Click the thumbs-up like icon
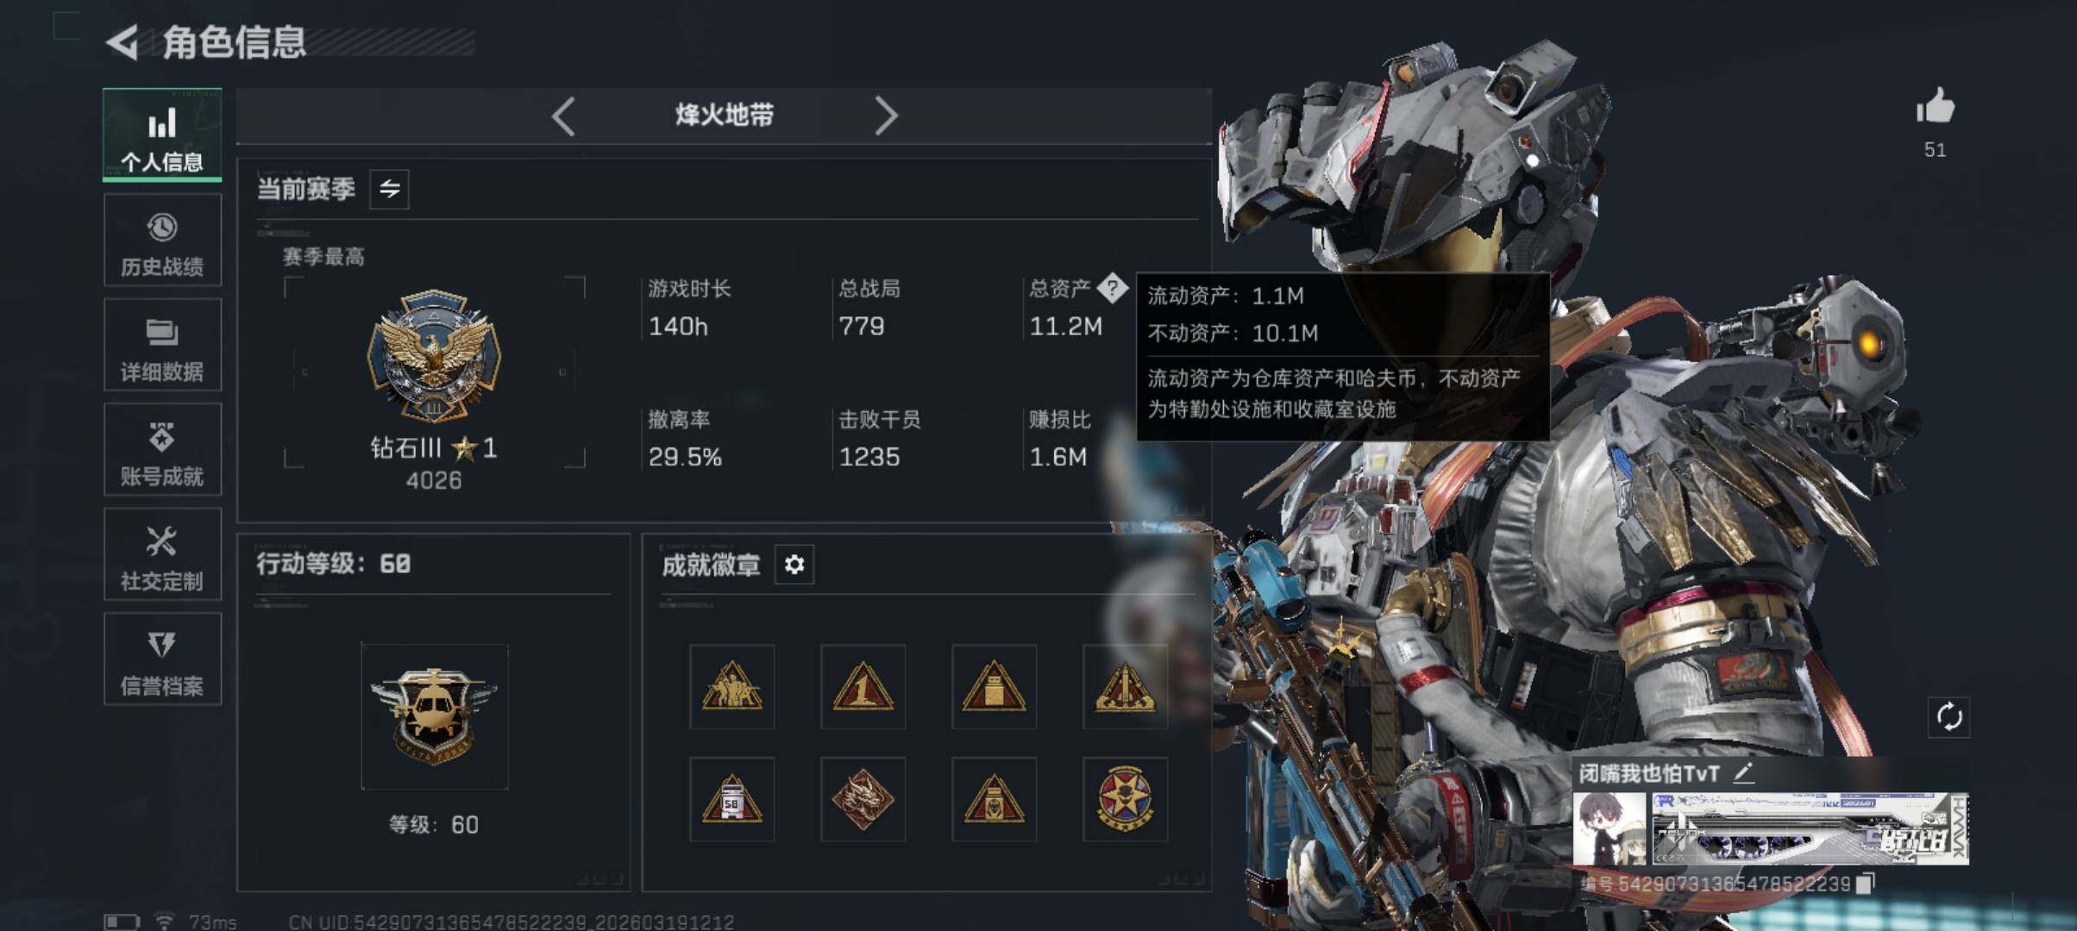 point(1935,106)
